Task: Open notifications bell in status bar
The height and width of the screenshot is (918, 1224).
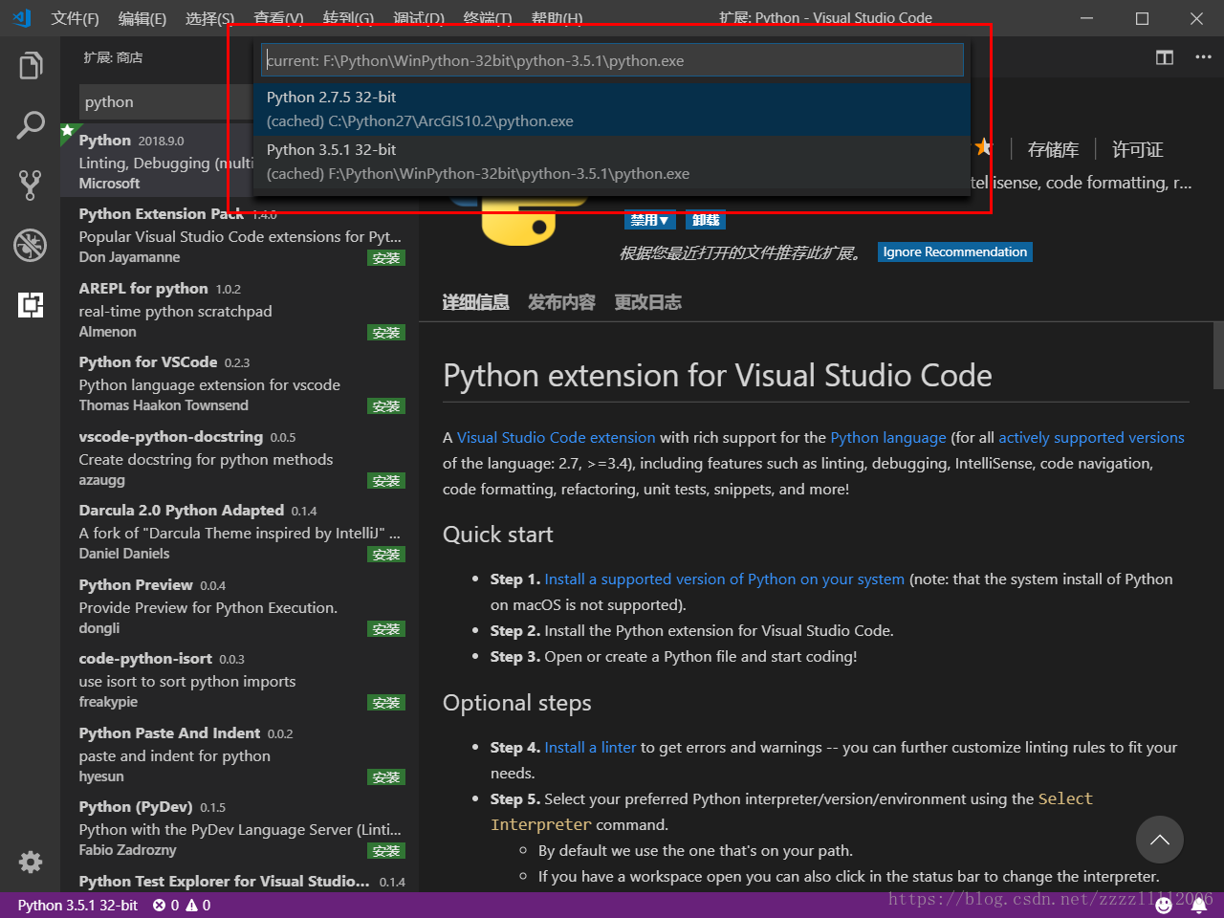Action: click(1198, 905)
